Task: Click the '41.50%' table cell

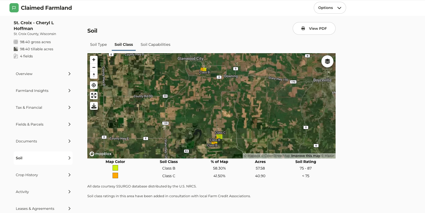Action: pyautogui.click(x=219, y=176)
